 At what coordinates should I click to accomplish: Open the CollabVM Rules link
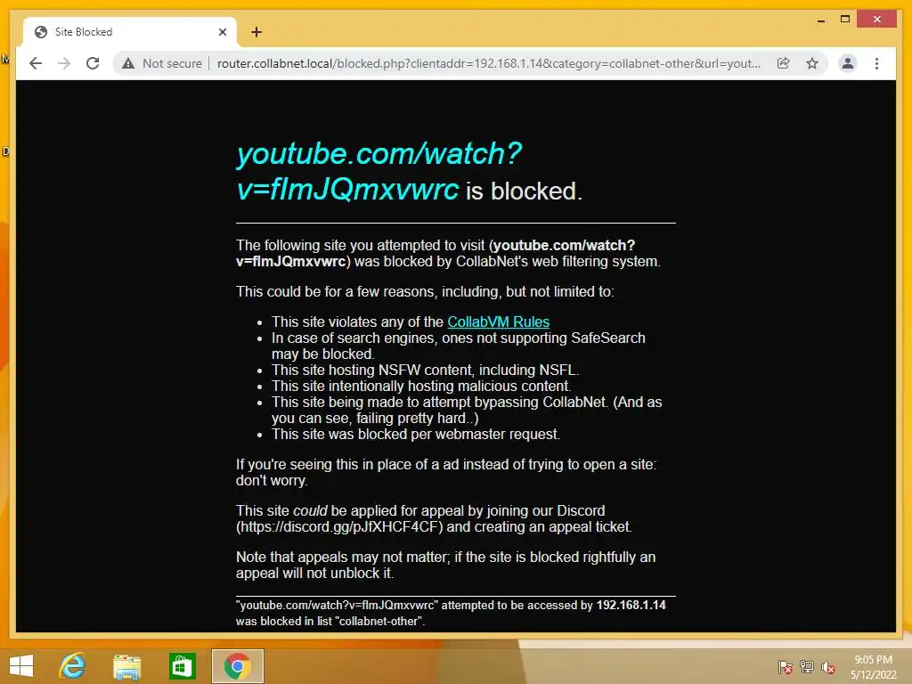point(499,322)
